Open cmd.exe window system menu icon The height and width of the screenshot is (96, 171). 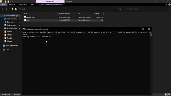click(x=24, y=29)
